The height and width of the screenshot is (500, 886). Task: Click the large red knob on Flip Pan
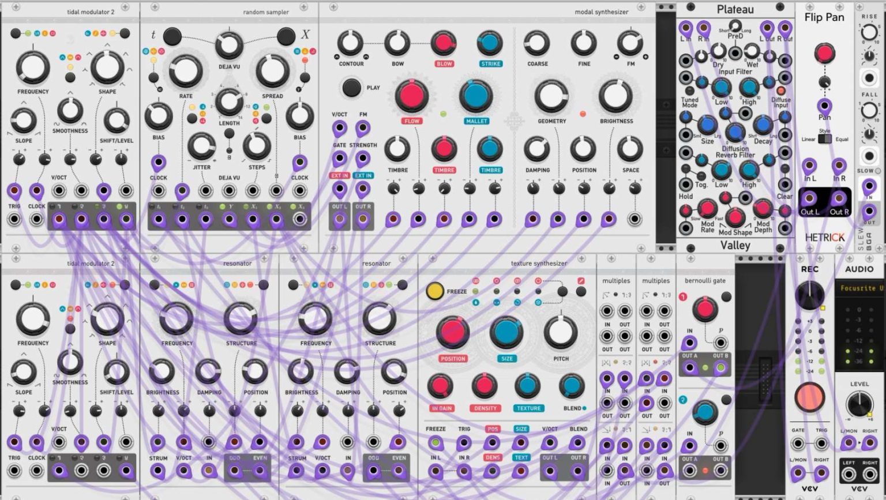824,54
